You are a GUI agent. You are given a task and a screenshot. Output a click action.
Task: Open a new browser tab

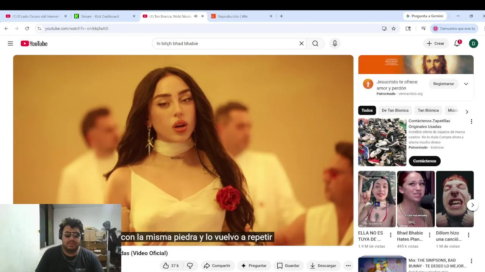(281, 16)
